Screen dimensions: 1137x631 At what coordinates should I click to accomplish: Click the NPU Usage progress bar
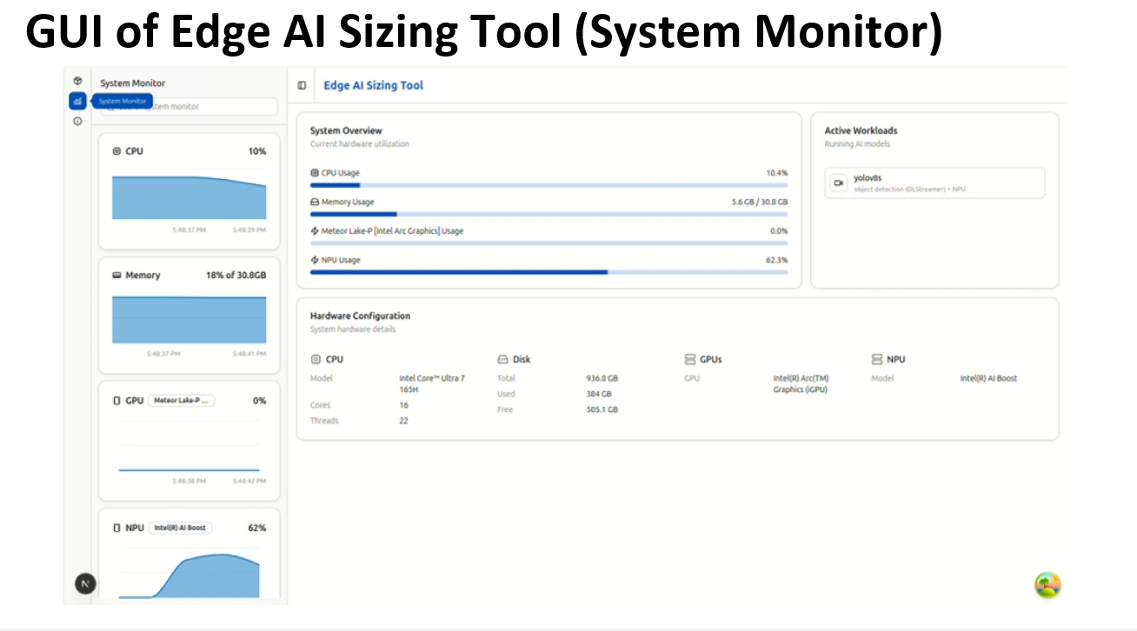549,272
